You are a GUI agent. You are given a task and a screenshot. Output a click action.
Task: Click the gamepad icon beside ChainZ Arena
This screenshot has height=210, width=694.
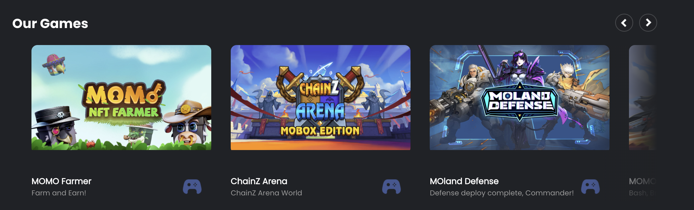[391, 186]
